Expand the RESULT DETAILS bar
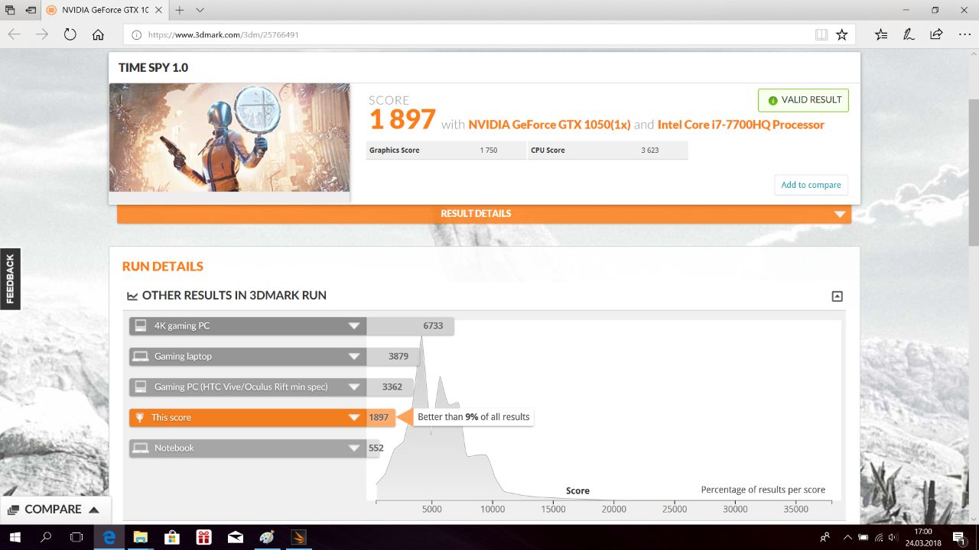Viewport: 979px width, 550px height. pyautogui.click(x=484, y=214)
